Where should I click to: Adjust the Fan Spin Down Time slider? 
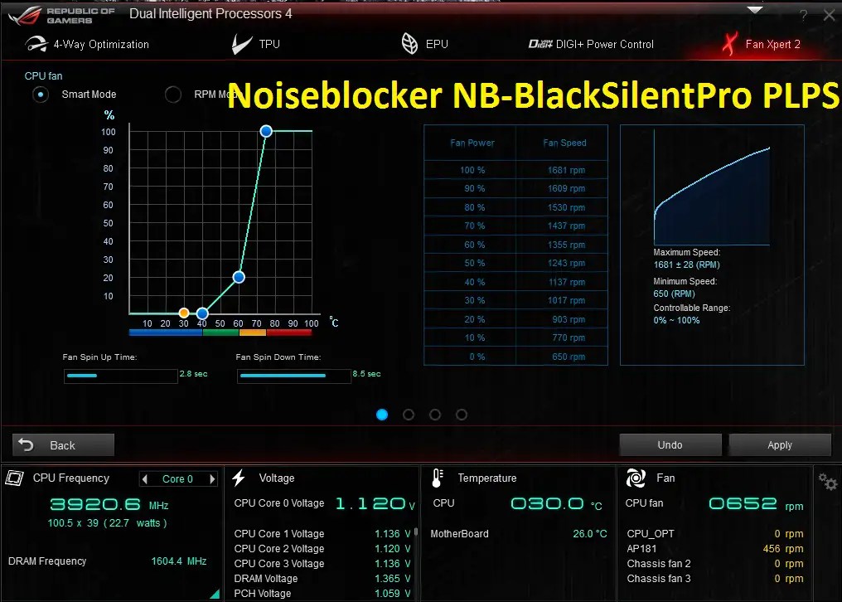click(293, 376)
